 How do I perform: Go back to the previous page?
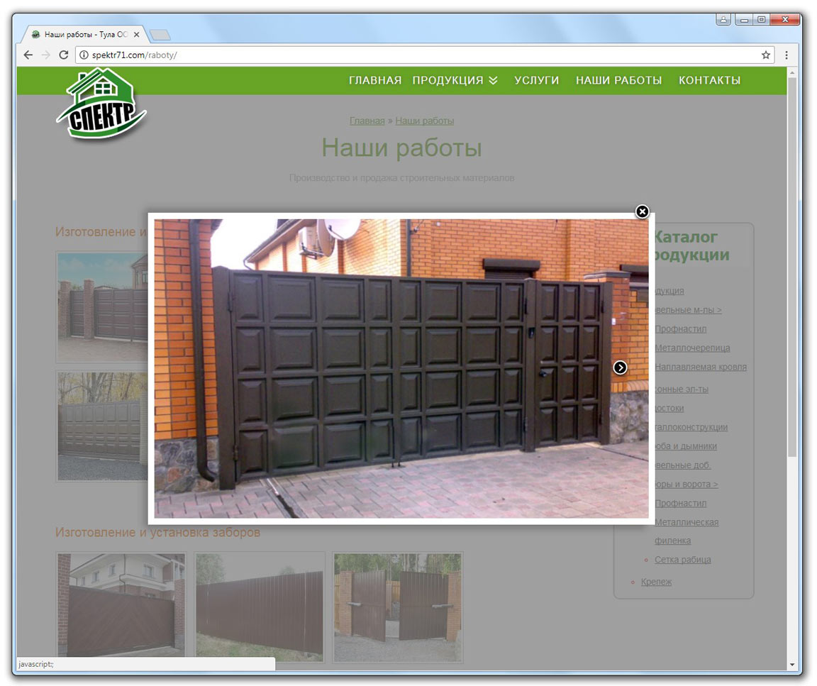coord(28,55)
